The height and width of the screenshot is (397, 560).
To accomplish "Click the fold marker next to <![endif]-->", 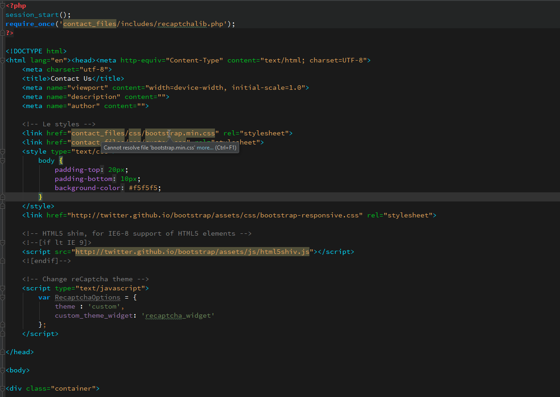I will [x=3, y=261].
